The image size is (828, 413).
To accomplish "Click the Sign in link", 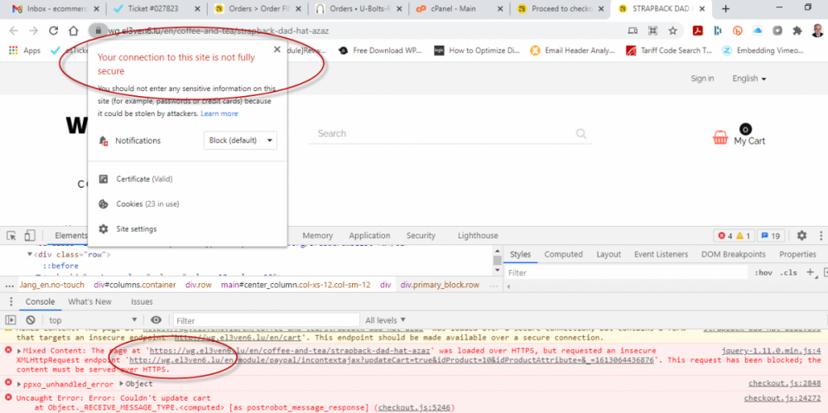I will click(702, 79).
